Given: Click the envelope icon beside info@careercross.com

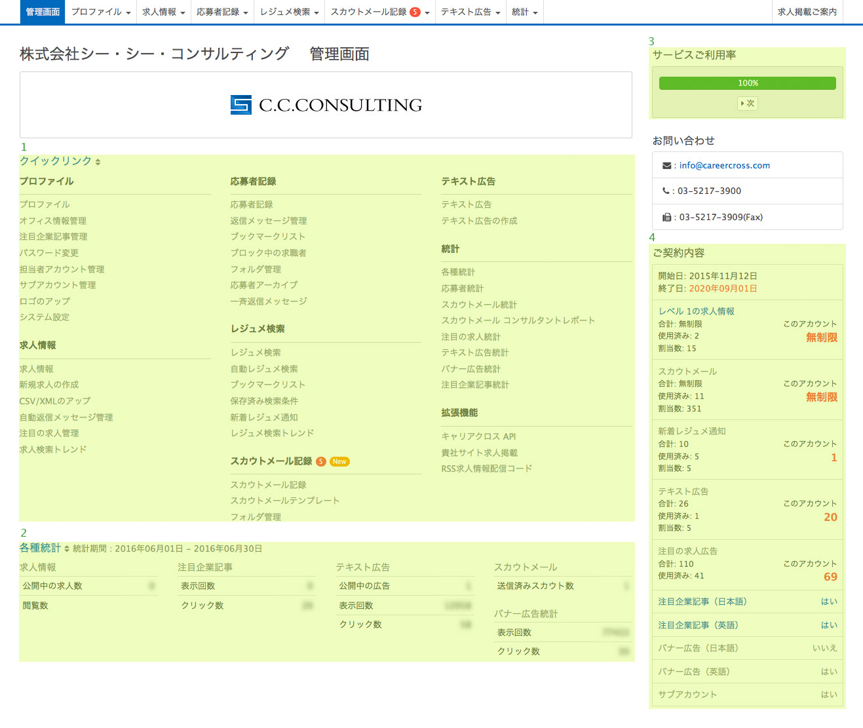Looking at the screenshot, I should [666, 166].
